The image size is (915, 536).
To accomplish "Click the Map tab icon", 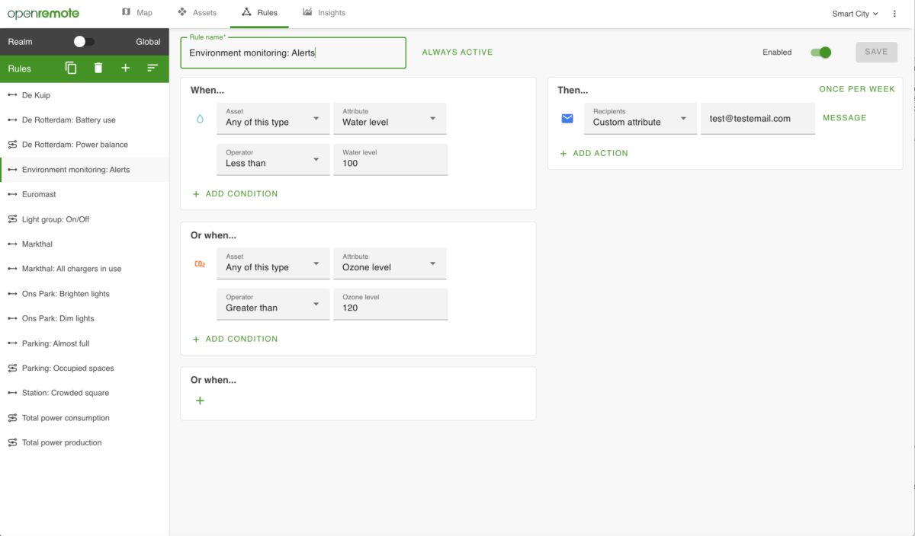I will [127, 12].
